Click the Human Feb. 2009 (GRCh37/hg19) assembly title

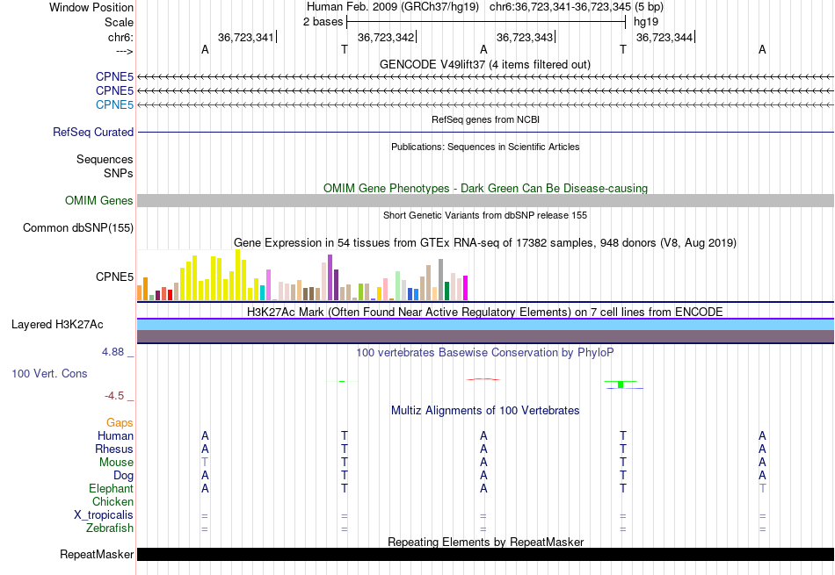click(x=393, y=7)
